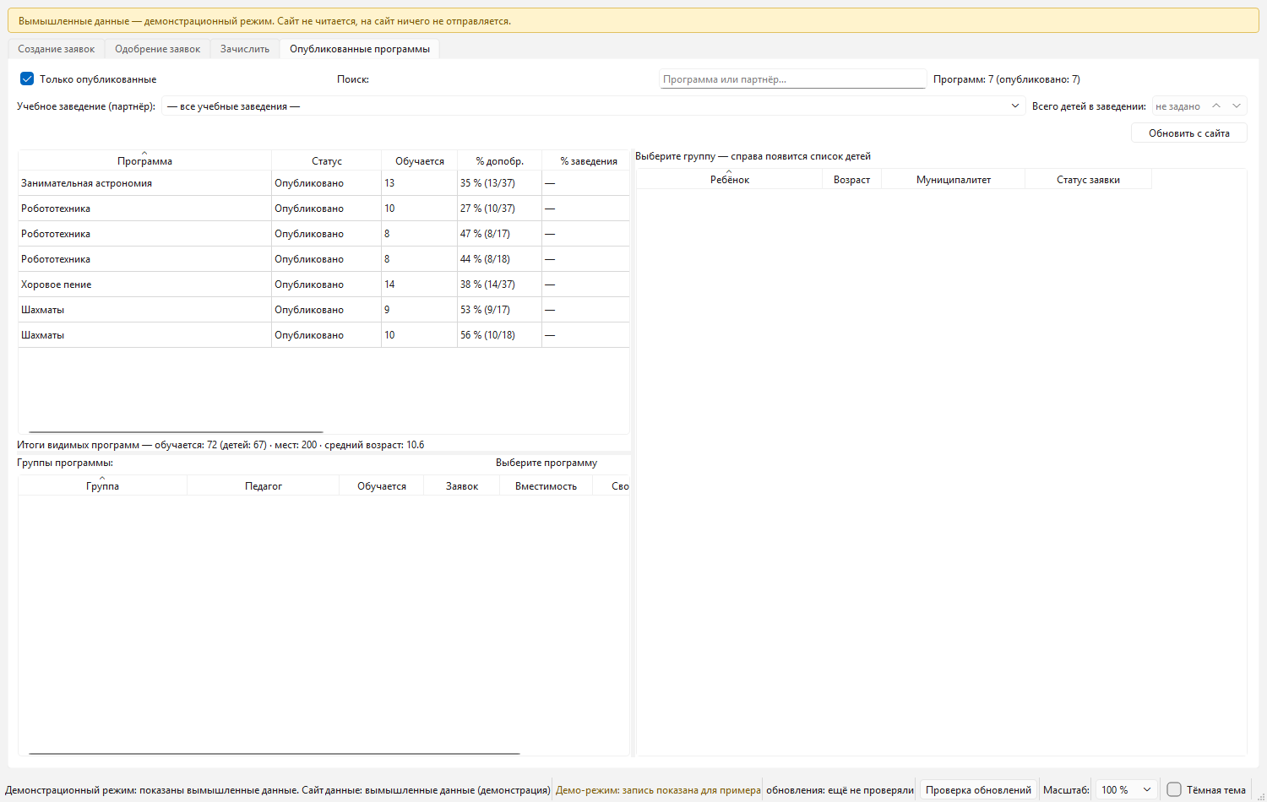Increase 'Всего детей в заведении' with up arrow
Viewport: 1267px width, 802px height.
1216,106
